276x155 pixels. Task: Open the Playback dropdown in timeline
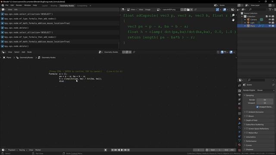point(13,150)
